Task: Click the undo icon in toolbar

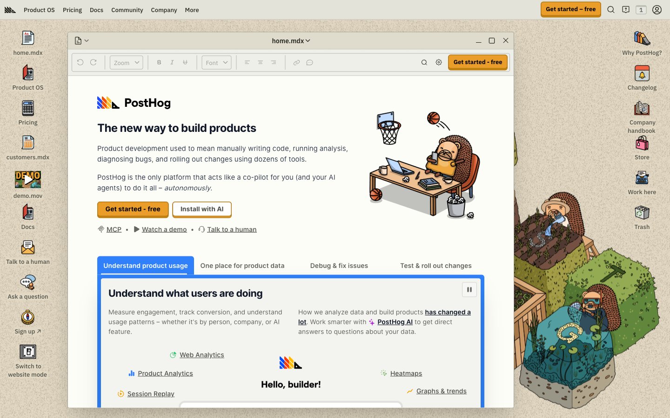Action: 80,62
